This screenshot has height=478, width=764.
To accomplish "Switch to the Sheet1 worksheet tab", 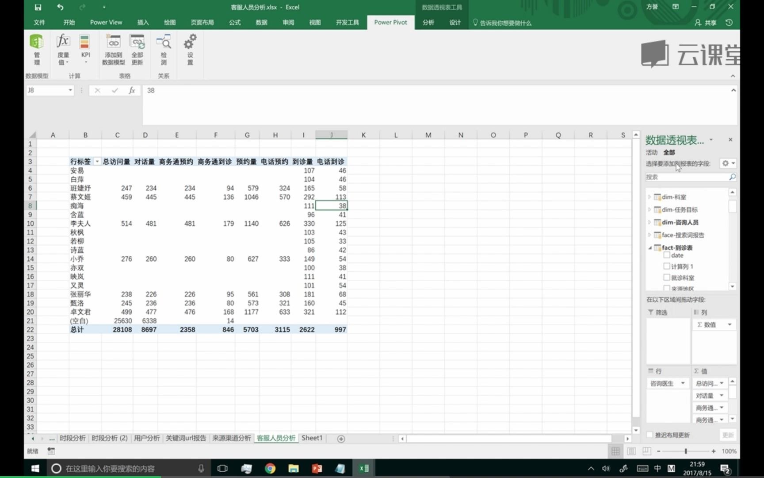I will pyautogui.click(x=312, y=438).
